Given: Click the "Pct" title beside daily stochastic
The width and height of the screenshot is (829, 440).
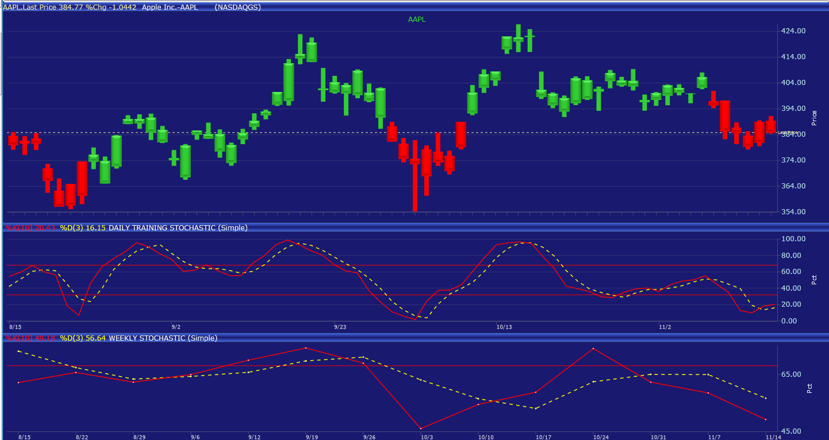Looking at the screenshot, I should [x=814, y=280].
